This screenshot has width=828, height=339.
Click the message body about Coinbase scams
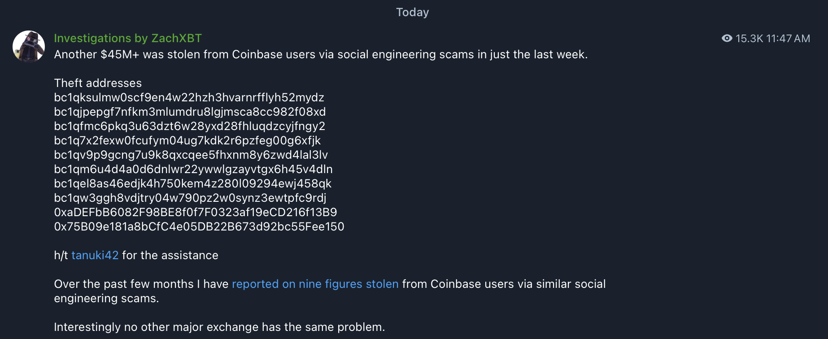pos(320,54)
